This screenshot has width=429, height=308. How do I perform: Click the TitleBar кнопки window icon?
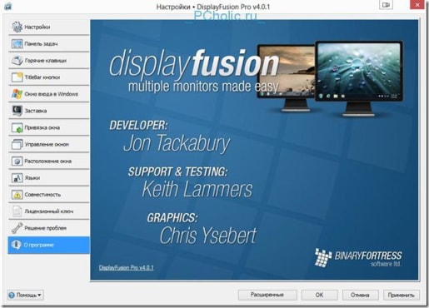tap(17, 77)
